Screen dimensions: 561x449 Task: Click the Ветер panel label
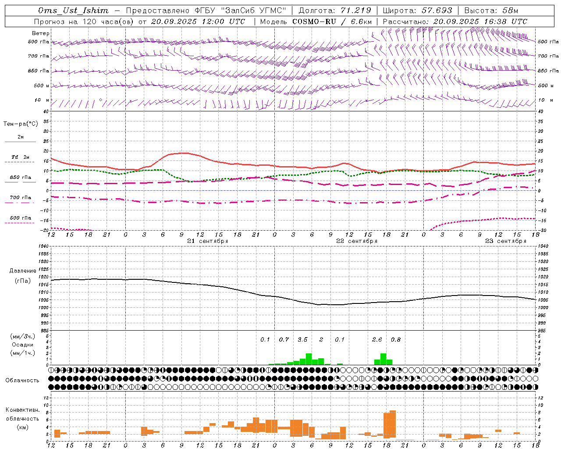click(41, 33)
